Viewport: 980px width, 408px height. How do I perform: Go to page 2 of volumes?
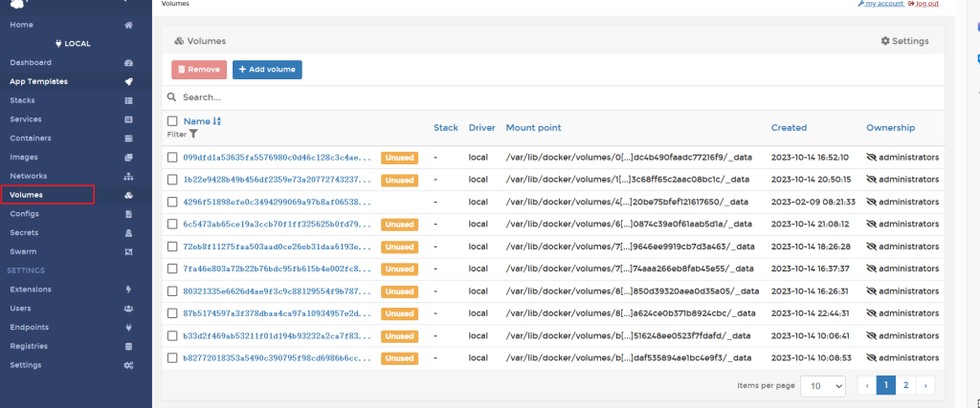tap(906, 385)
